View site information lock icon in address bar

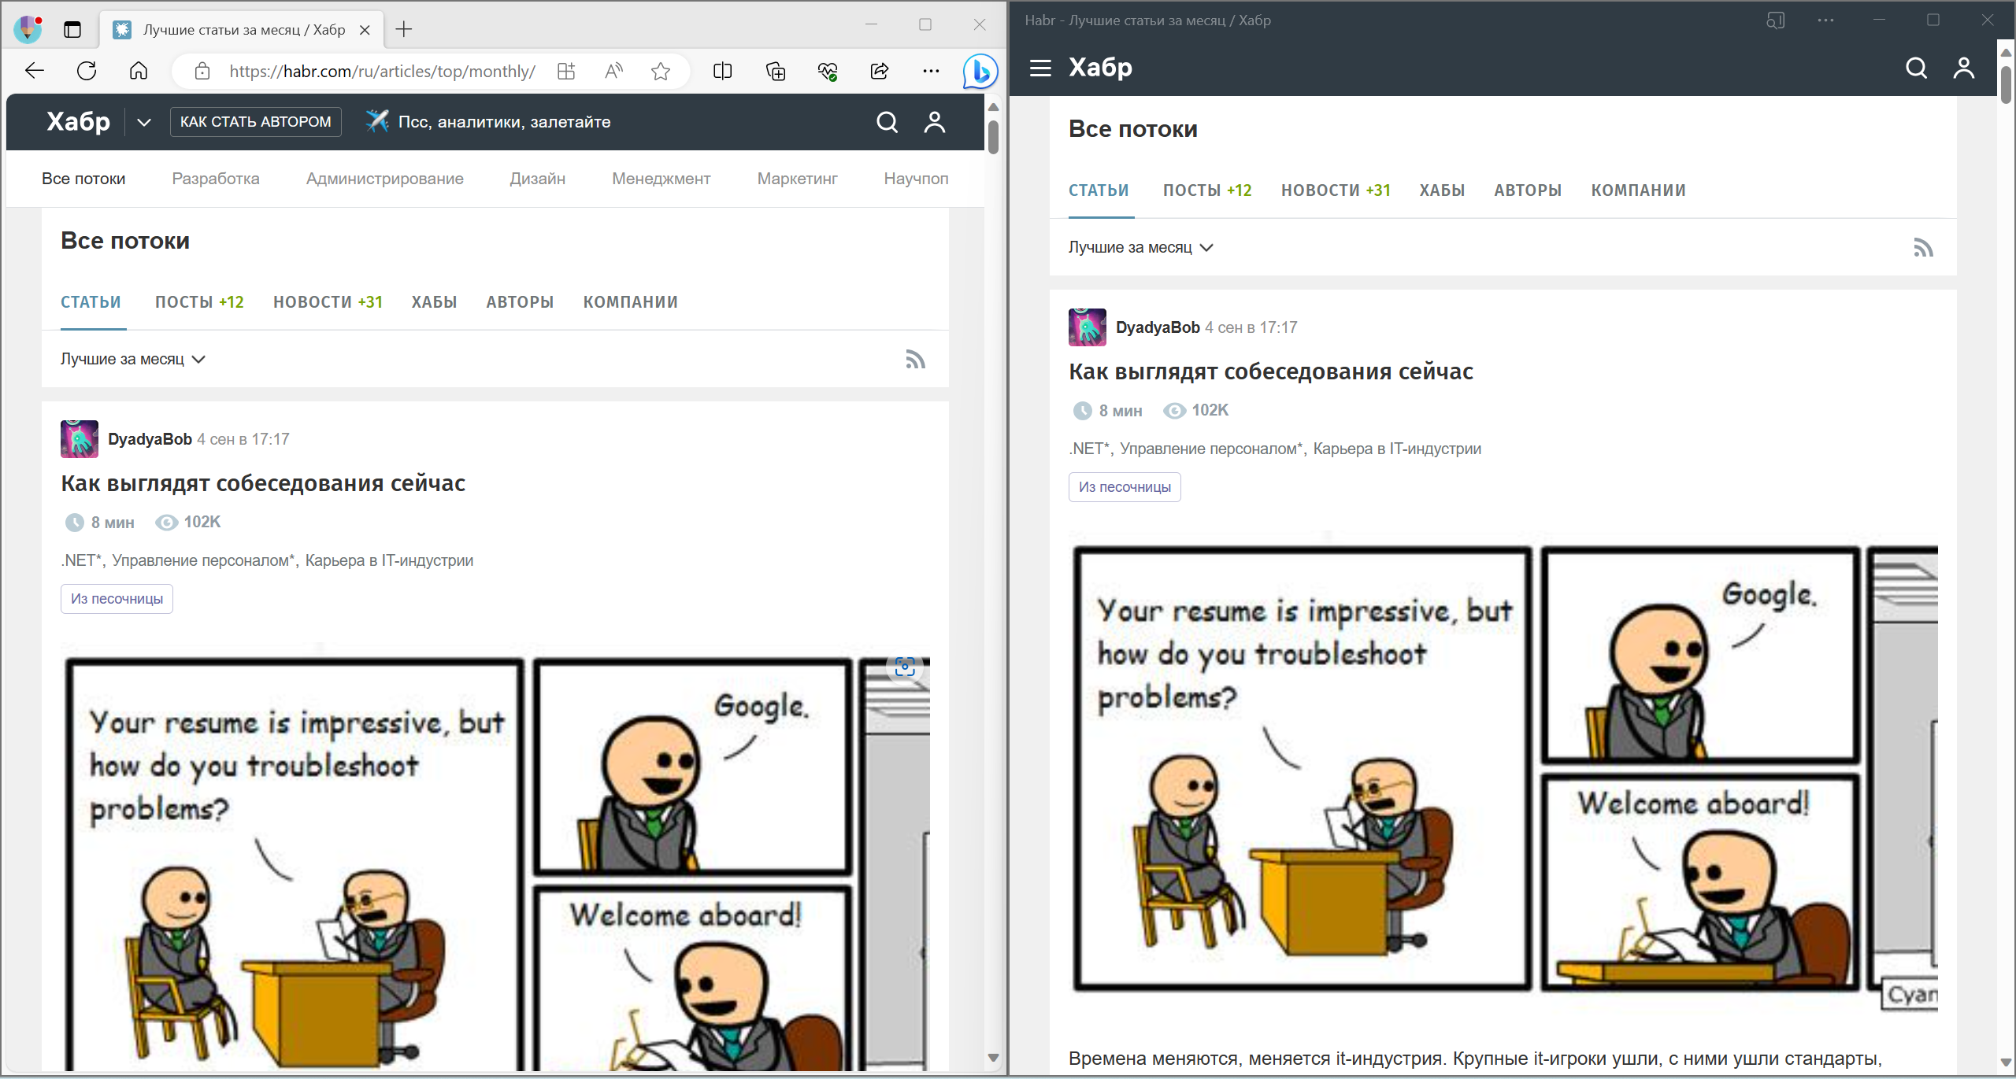click(x=202, y=72)
